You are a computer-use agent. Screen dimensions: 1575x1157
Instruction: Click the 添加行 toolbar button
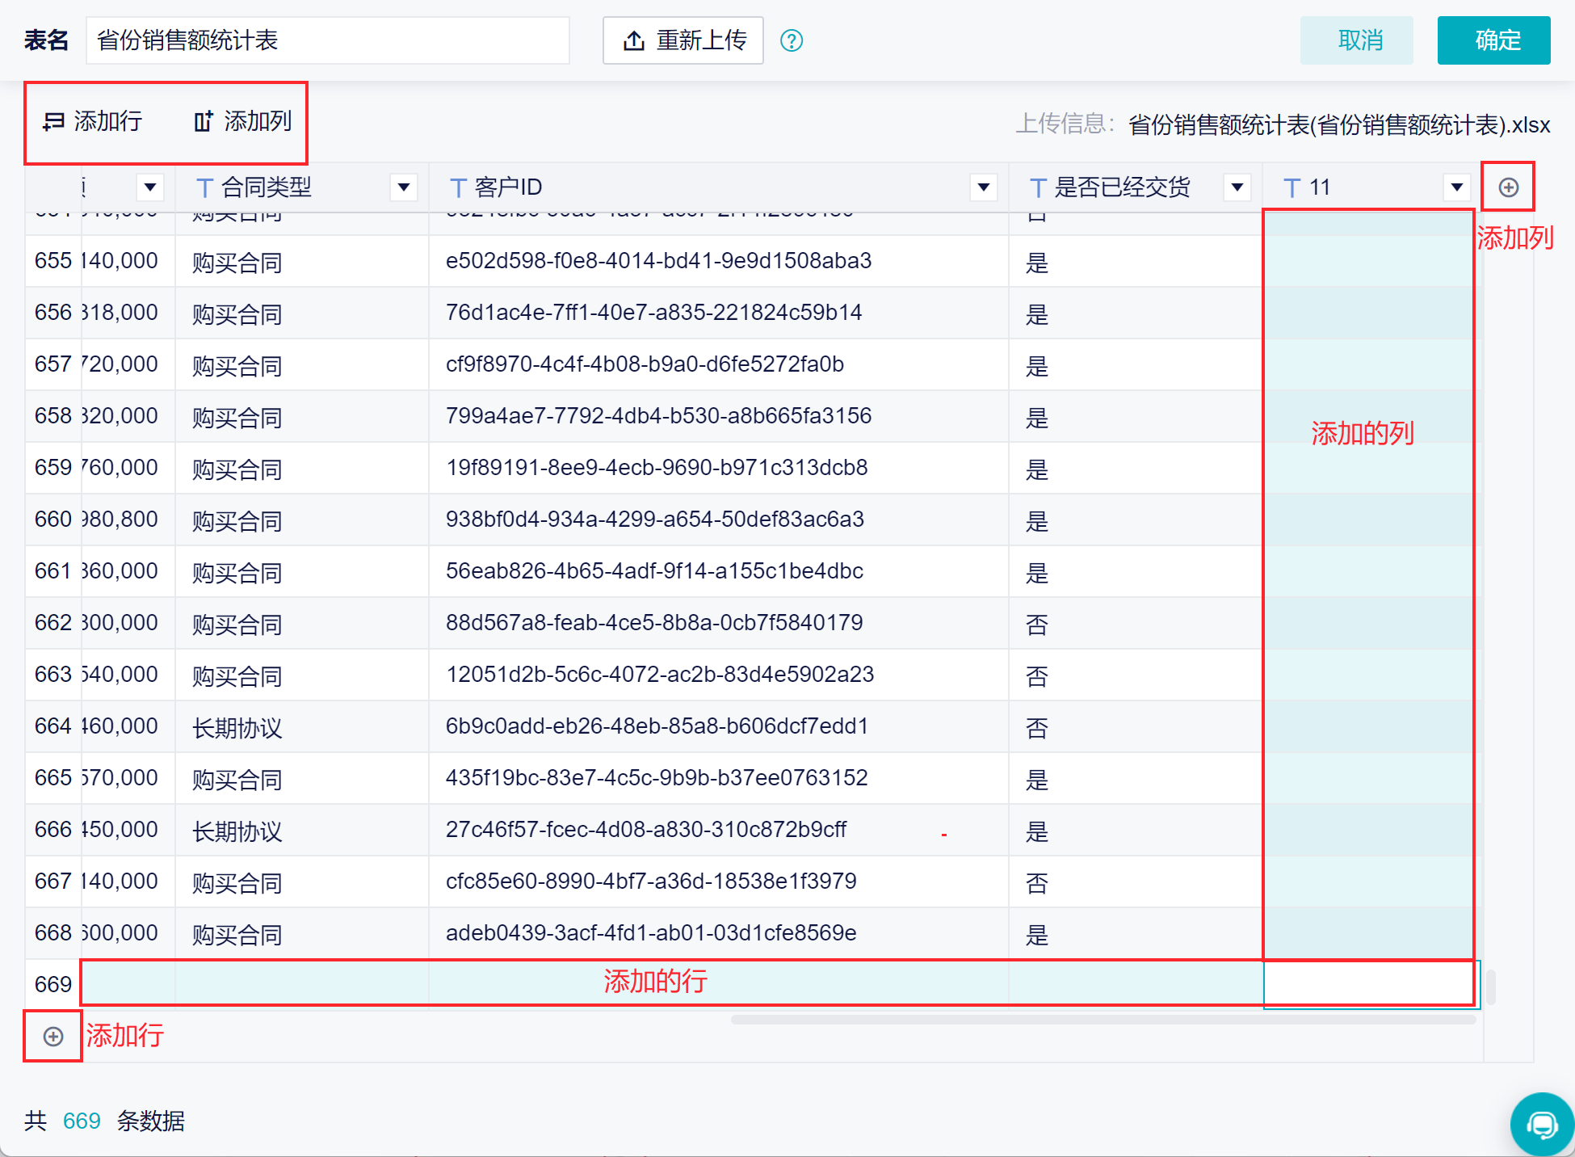(x=92, y=121)
